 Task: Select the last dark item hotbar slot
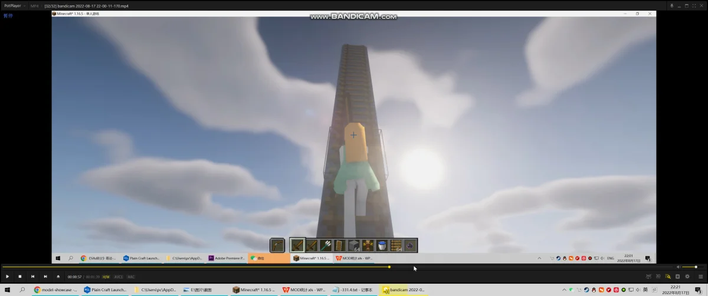click(x=410, y=245)
